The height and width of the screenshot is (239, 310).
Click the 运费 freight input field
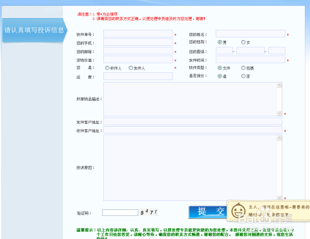pos(138,76)
